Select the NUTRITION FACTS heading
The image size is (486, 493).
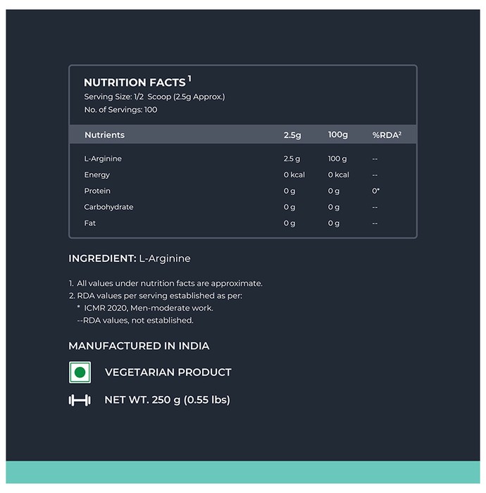point(137,82)
